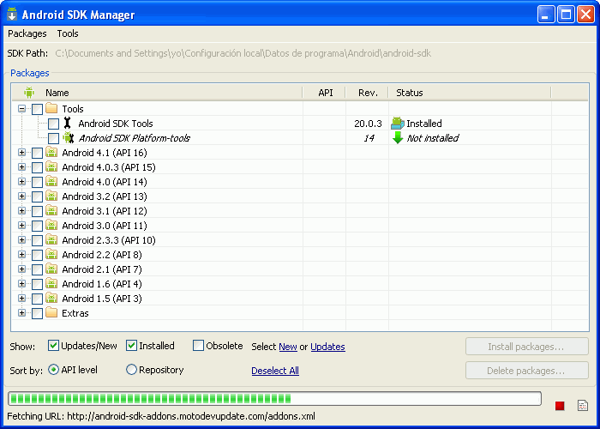Click the red stop fetching icon
Image resolution: width=600 pixels, height=429 pixels.
560,406
